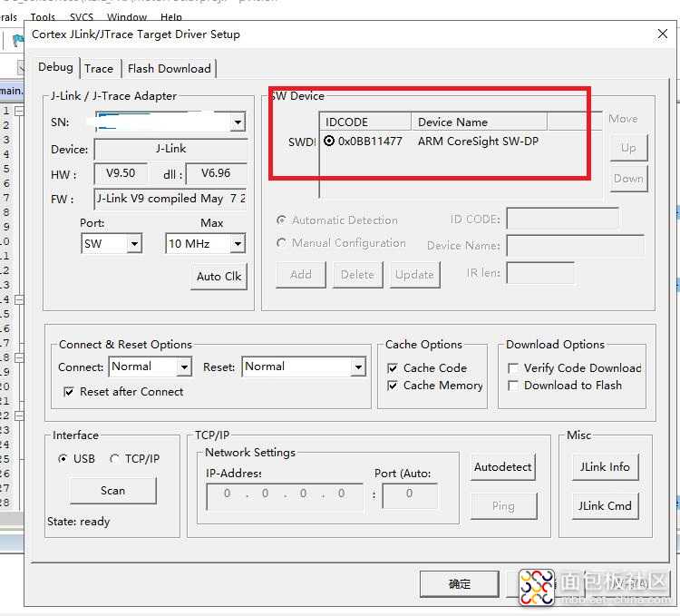Screen dimensions: 680x616
Task: Close the Target Driver Setup dialog
Action: point(662,34)
